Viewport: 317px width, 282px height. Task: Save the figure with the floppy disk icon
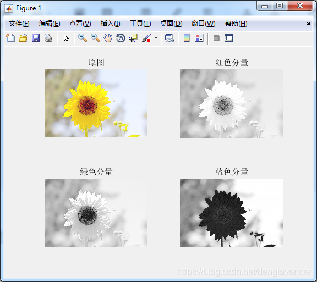coord(36,38)
